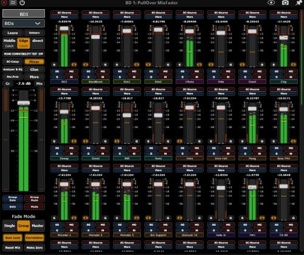Expand the More button above the Sweep channel

tap(64, 93)
